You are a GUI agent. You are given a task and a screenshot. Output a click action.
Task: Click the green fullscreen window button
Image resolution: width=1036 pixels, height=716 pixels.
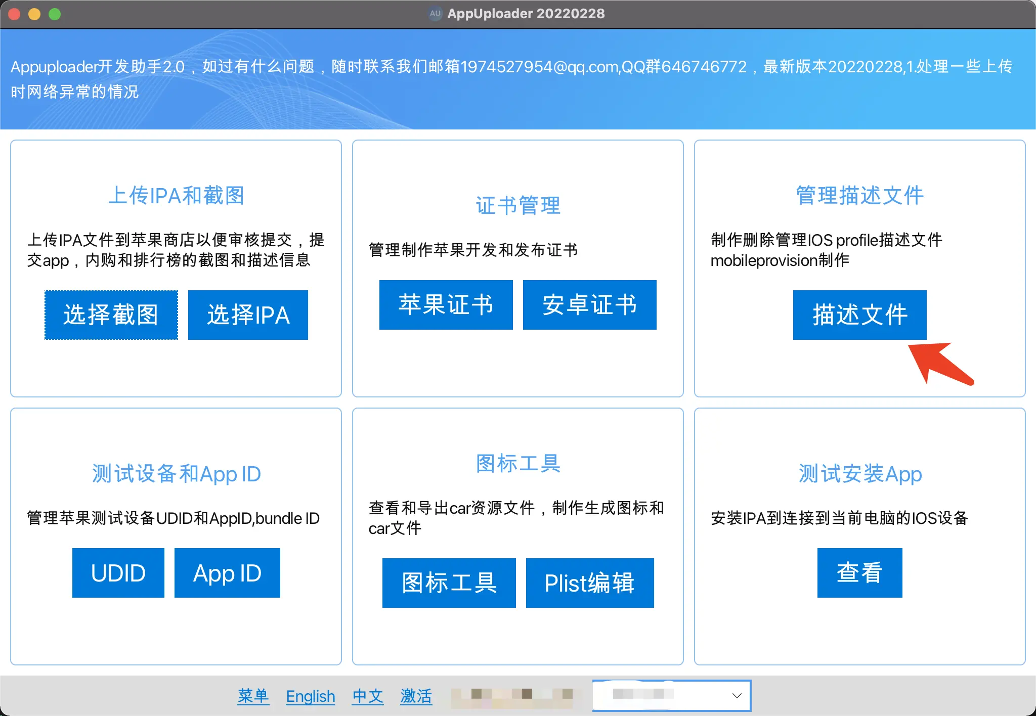pyautogui.click(x=55, y=14)
